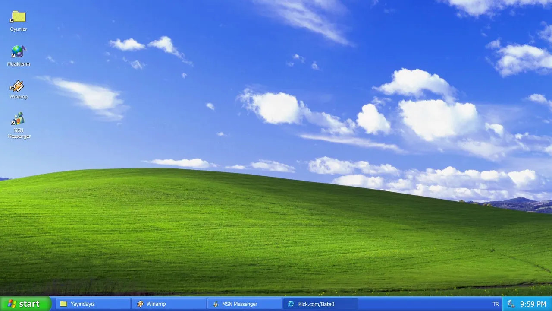552x311 pixels.
Task: Switch to MSN Messenger taskbar button
Action: click(245, 304)
